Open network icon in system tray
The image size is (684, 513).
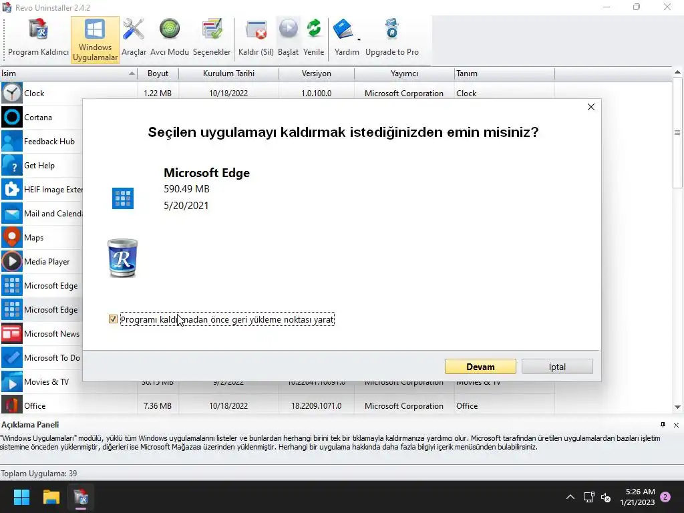click(x=589, y=497)
